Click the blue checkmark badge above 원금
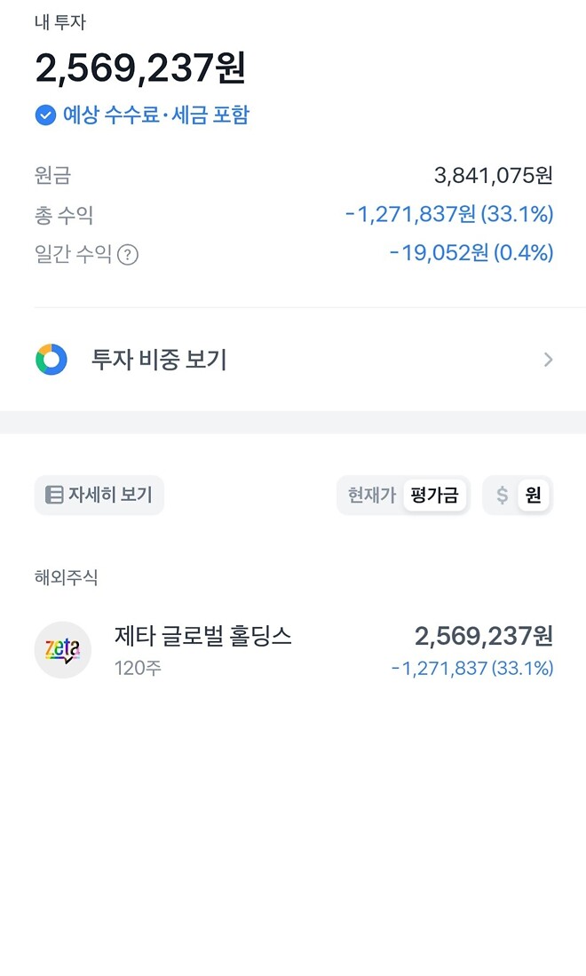Viewport: 586px width, 976px height. point(44,115)
